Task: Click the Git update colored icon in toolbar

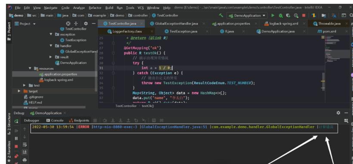Action: 313,15
